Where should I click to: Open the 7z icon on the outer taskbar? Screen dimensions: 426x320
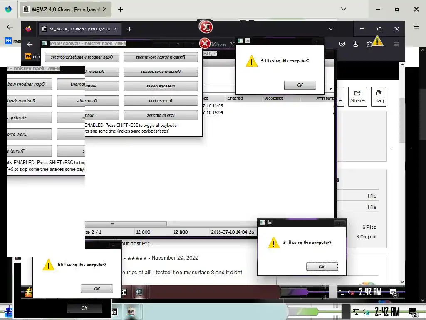(x=114, y=312)
